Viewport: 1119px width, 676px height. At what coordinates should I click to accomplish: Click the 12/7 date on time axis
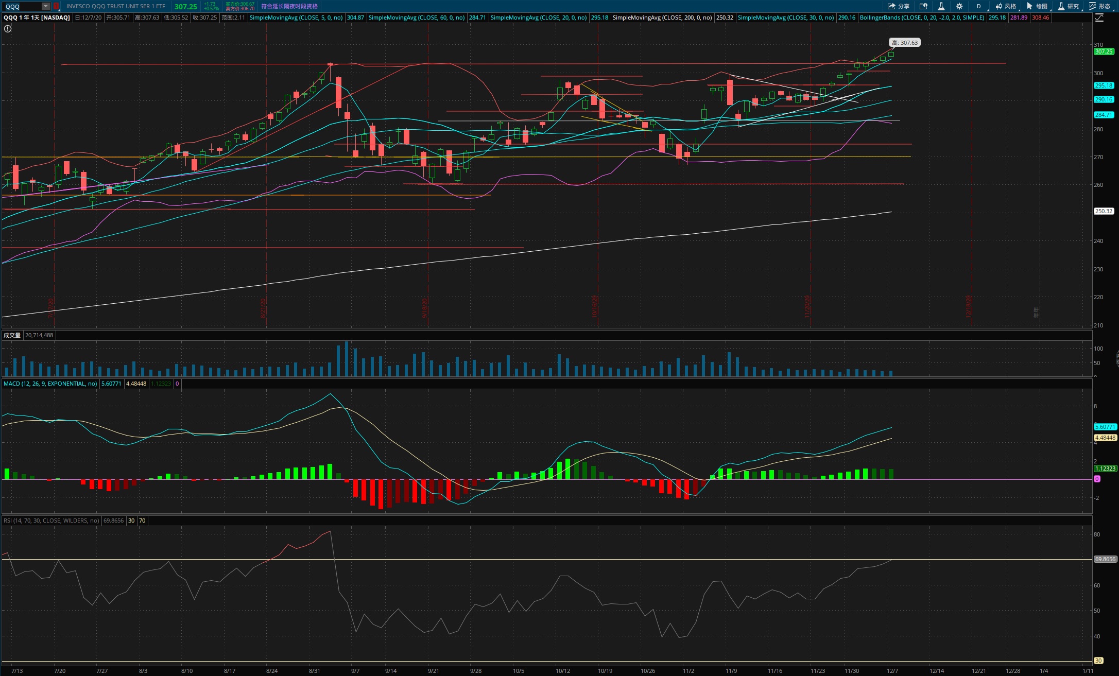[892, 671]
